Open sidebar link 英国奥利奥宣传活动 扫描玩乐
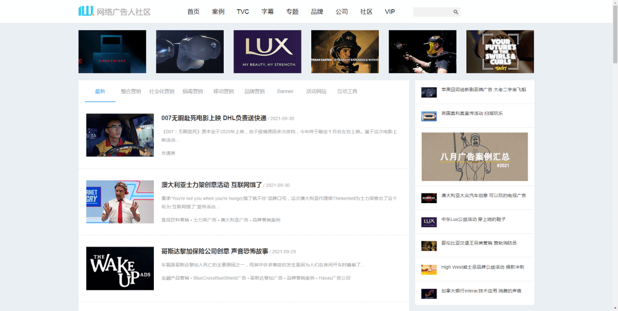This screenshot has height=311, width=618. pos(472,113)
